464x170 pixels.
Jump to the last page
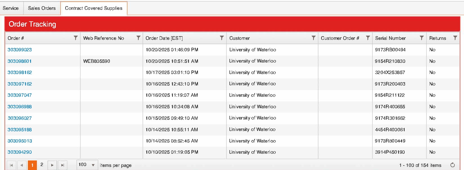pos(63,165)
